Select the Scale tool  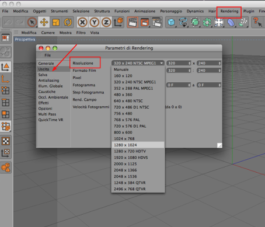[56, 22]
